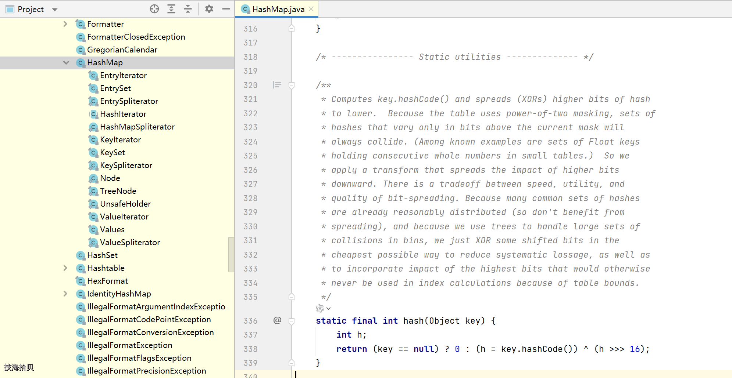Click the fold end marker at line 316
This screenshot has width=732, height=378.
click(x=292, y=28)
